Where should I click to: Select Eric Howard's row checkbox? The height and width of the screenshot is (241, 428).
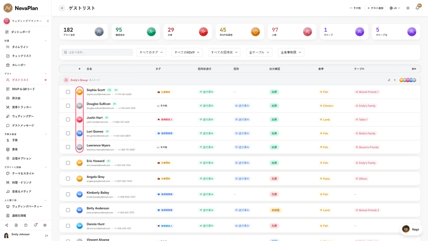coord(68,163)
